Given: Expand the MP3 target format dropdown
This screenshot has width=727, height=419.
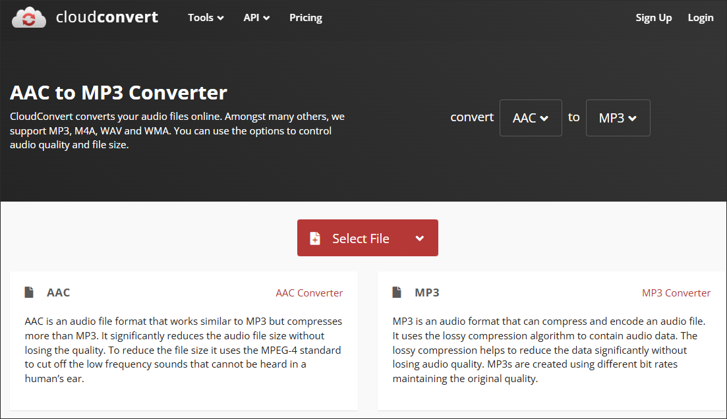Looking at the screenshot, I should click(x=618, y=118).
